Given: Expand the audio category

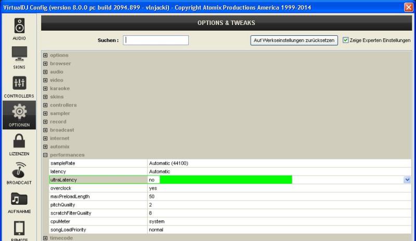Looking at the screenshot, I should 45,72.
